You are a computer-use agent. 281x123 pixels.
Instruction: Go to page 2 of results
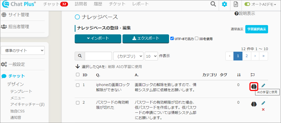(247, 56)
